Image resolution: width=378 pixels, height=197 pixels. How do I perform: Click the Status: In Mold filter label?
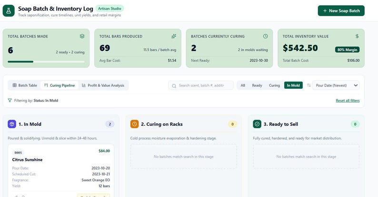point(46,101)
